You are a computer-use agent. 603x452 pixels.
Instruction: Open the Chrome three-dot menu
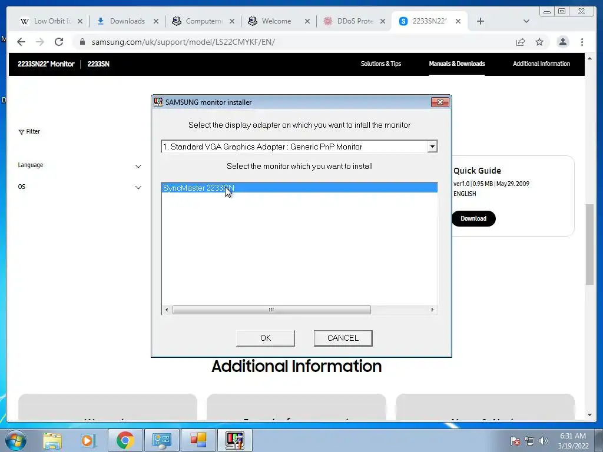pyautogui.click(x=582, y=42)
